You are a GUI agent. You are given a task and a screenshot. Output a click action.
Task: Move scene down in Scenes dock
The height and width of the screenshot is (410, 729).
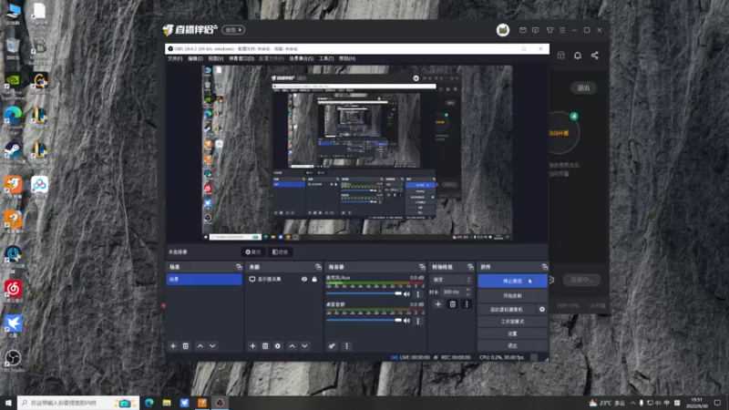pyautogui.click(x=212, y=346)
